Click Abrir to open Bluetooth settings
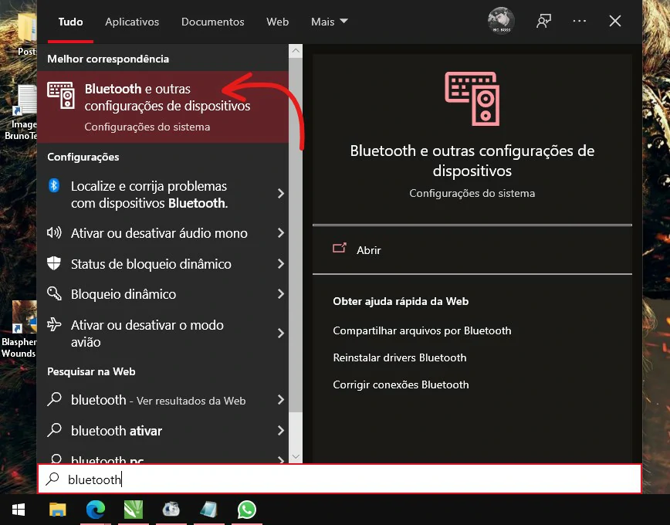Image resolution: width=670 pixels, height=525 pixels. tap(369, 250)
